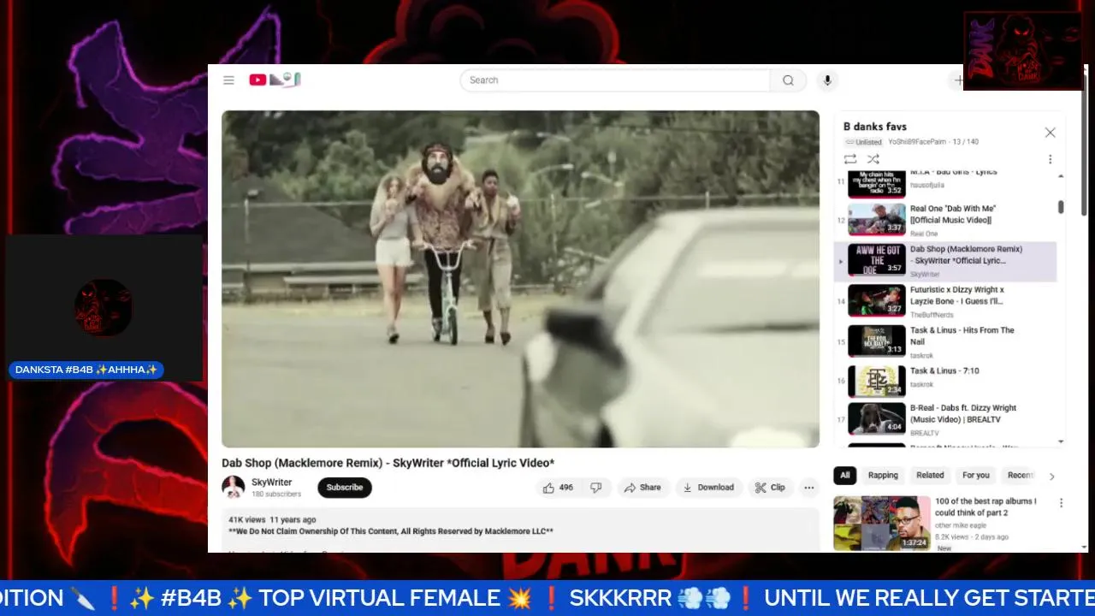Submit search with the magnifier button
The image size is (1095, 616).
coord(788,80)
